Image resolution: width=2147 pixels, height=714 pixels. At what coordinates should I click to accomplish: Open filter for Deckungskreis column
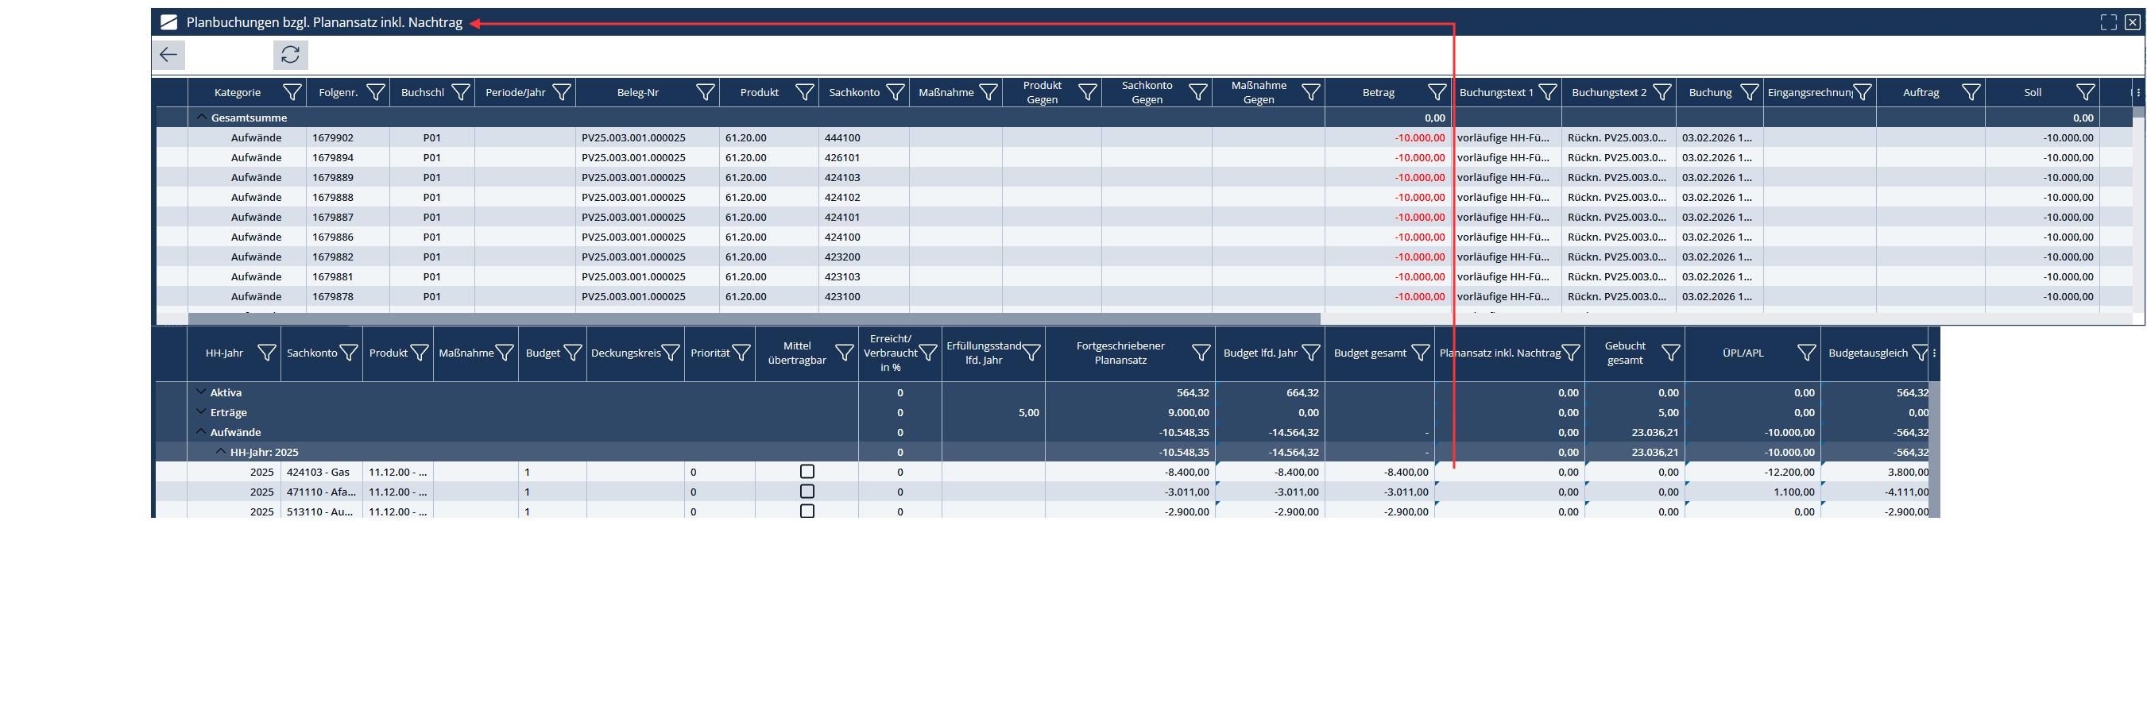tap(670, 353)
